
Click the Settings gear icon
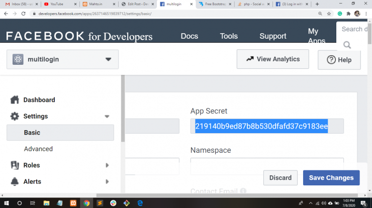tap(15, 116)
